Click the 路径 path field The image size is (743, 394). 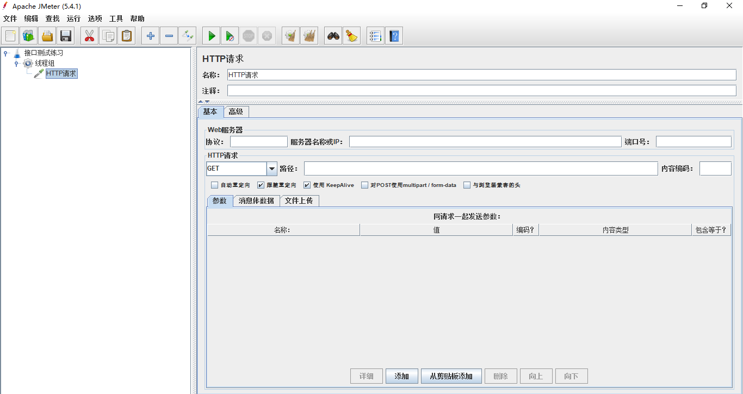point(481,168)
